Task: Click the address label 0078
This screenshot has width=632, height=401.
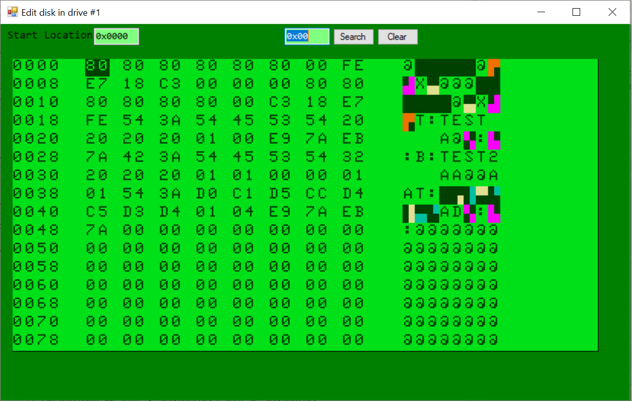Action: [x=36, y=340]
